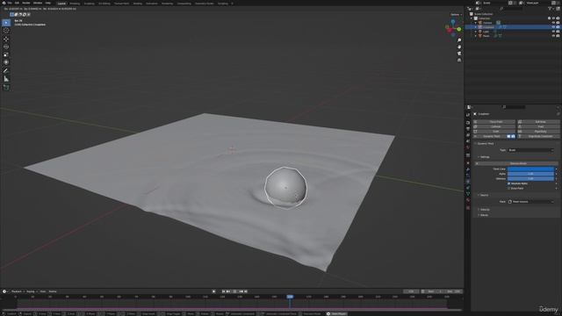The width and height of the screenshot is (562, 316).
Task: Pick the Annotate pencil tool
Action: [6, 71]
